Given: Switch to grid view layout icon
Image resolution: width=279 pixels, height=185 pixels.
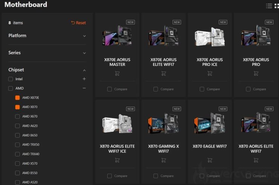Looking at the screenshot, I should click(277, 6).
